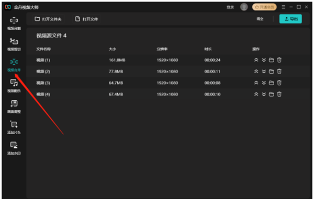This screenshot has height=199, width=314.
Task: Move 视频 (2) up in list
Action: 256,72
